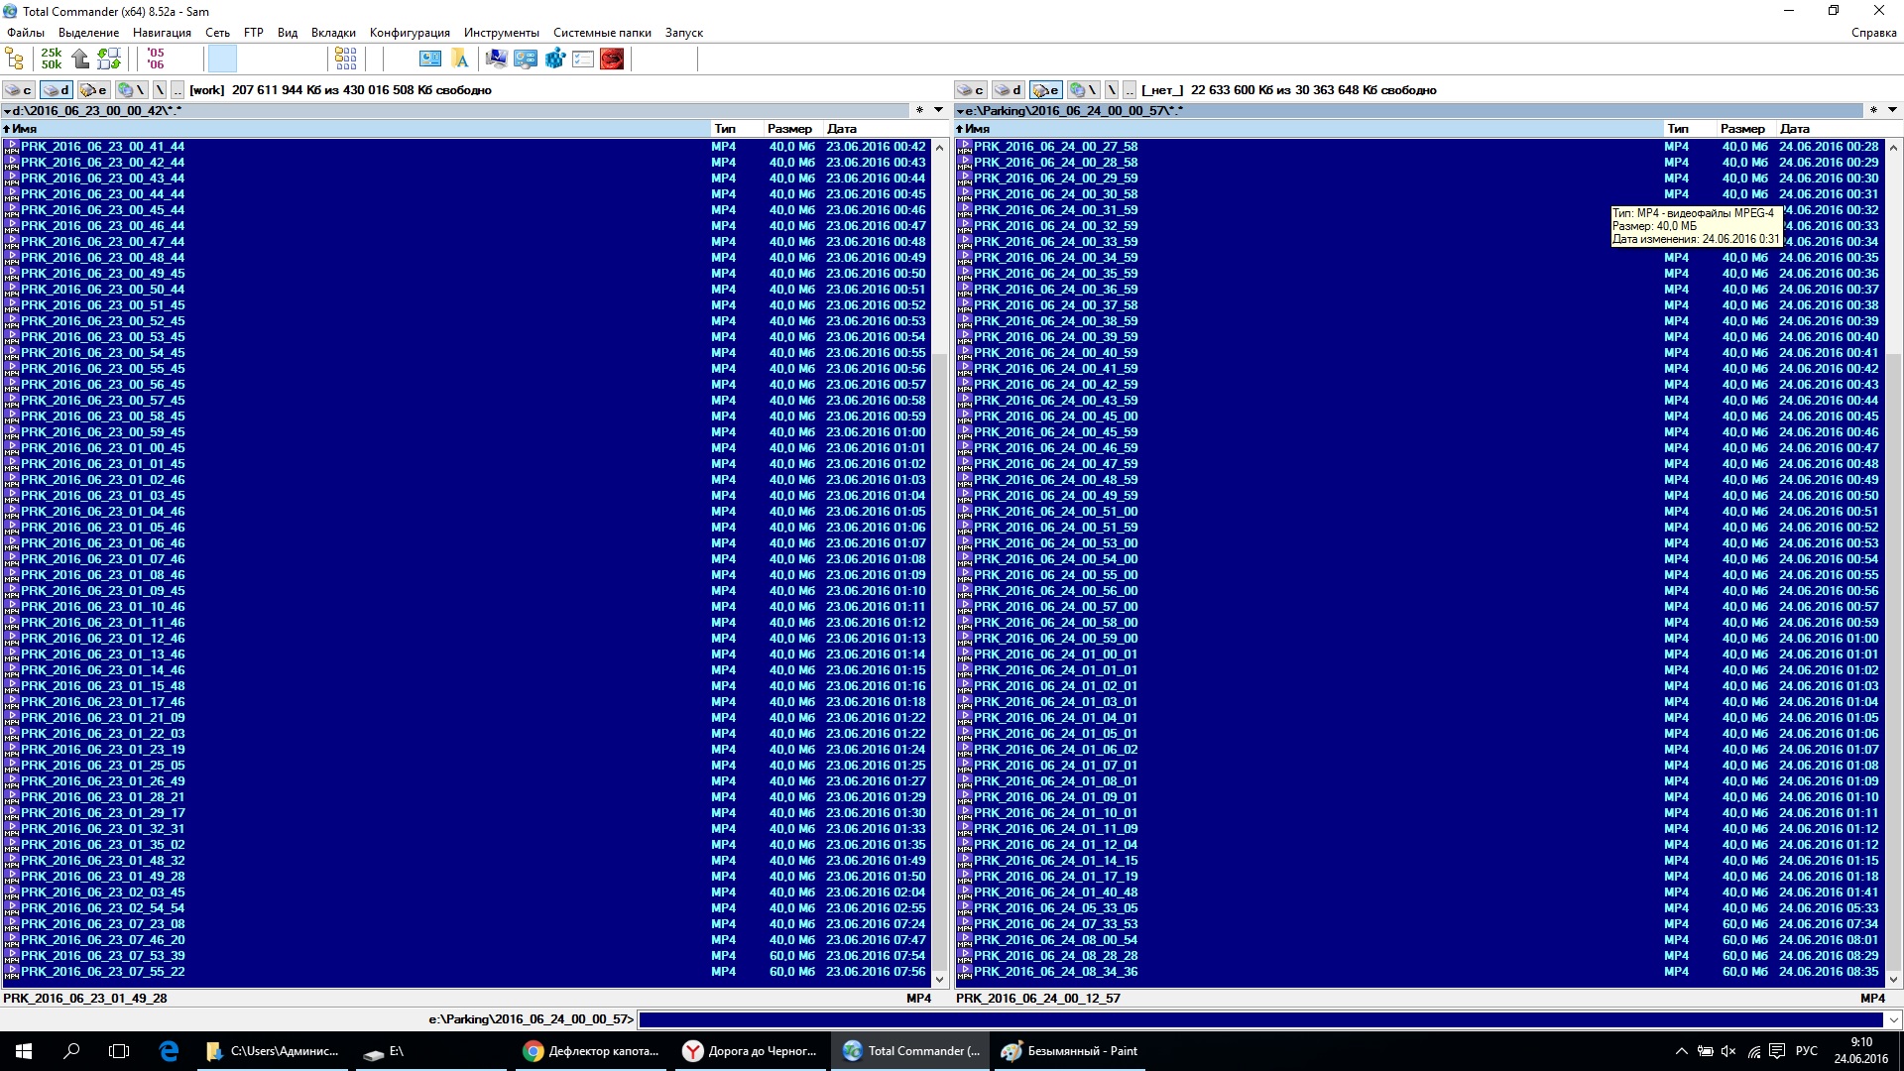1904x1071 pixels.
Task: Sort right panel by Размер column
Action: coord(1742,129)
